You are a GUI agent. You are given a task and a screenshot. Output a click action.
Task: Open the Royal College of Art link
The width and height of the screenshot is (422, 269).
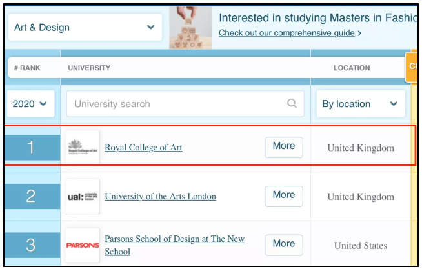tap(143, 148)
